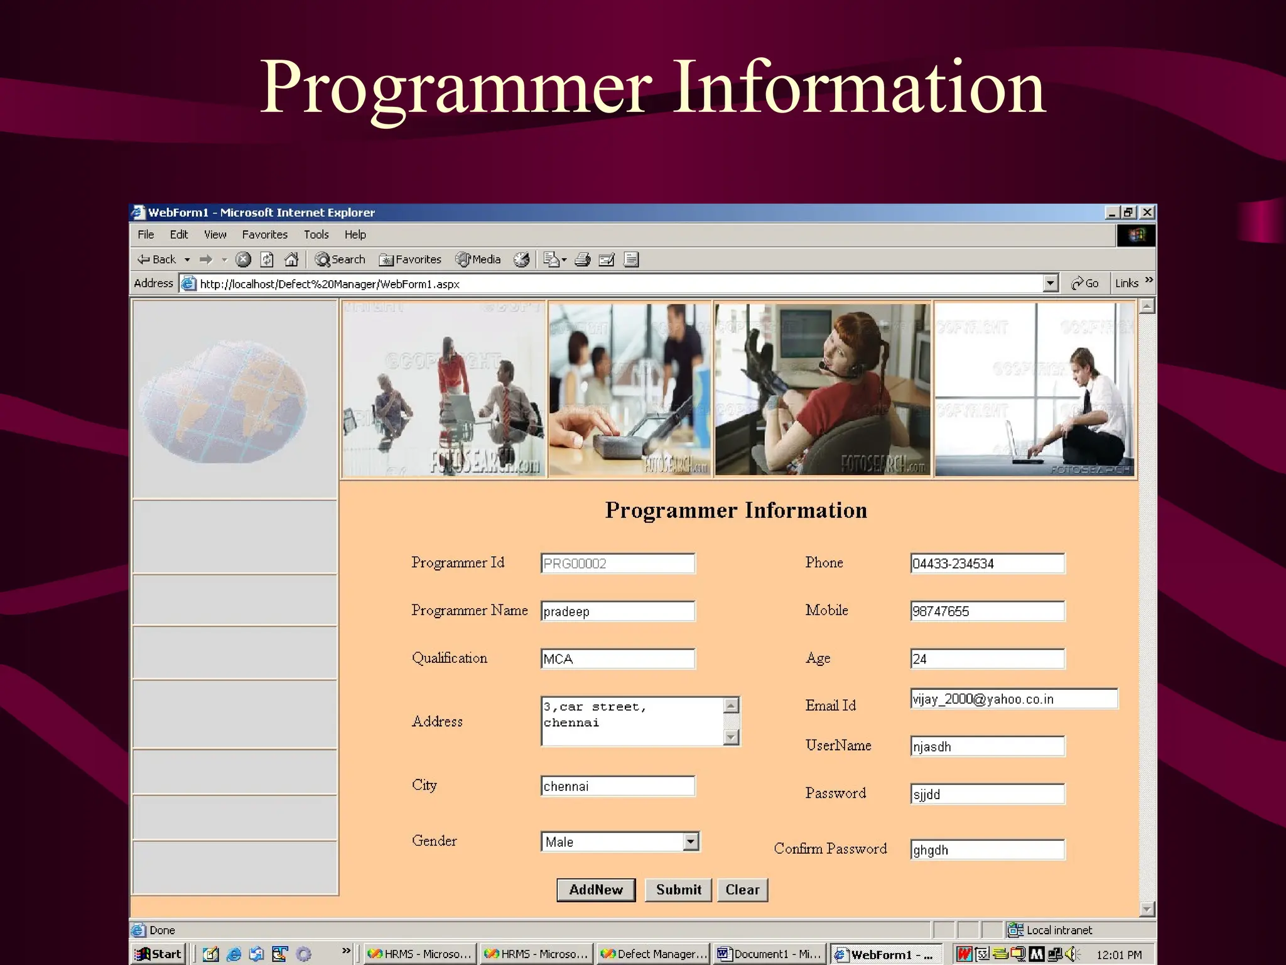Image resolution: width=1286 pixels, height=965 pixels.
Task: Click the Address text area
Action: [x=632, y=721]
